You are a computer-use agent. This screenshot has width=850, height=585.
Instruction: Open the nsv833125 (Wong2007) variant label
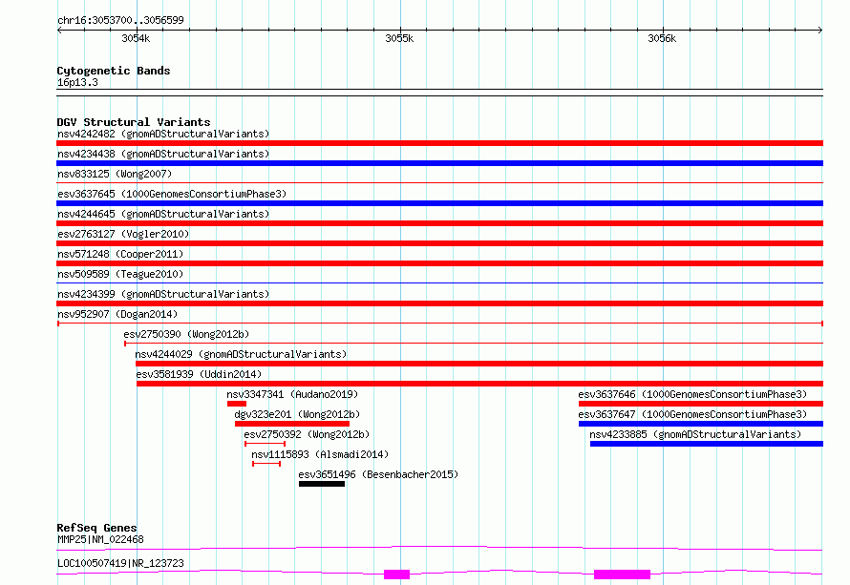point(115,174)
